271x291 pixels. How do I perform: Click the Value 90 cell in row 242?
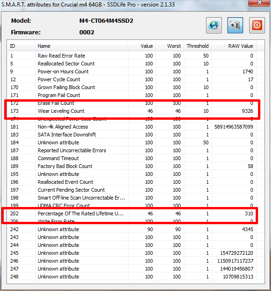point(150,229)
